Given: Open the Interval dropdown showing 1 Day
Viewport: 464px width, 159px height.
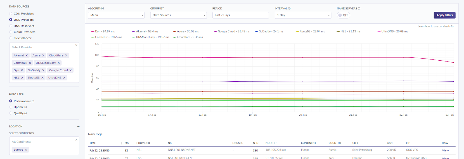Looking at the screenshot, I should coord(303,15).
